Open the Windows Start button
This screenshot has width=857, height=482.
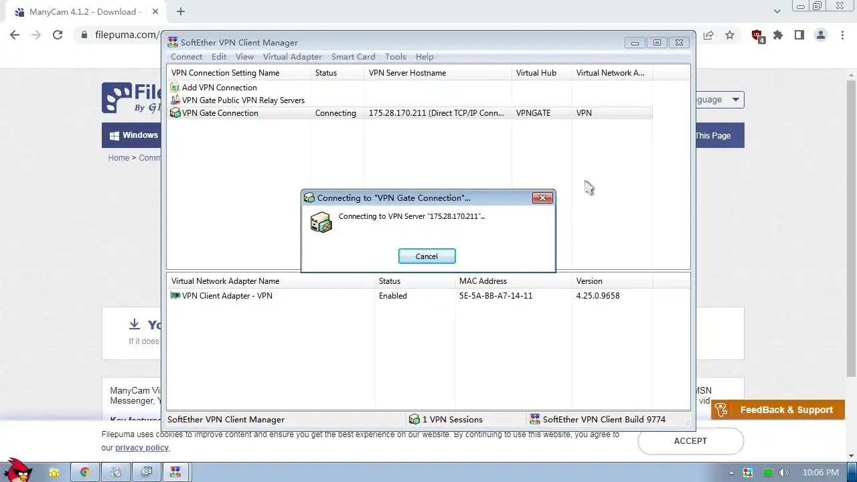point(17,471)
